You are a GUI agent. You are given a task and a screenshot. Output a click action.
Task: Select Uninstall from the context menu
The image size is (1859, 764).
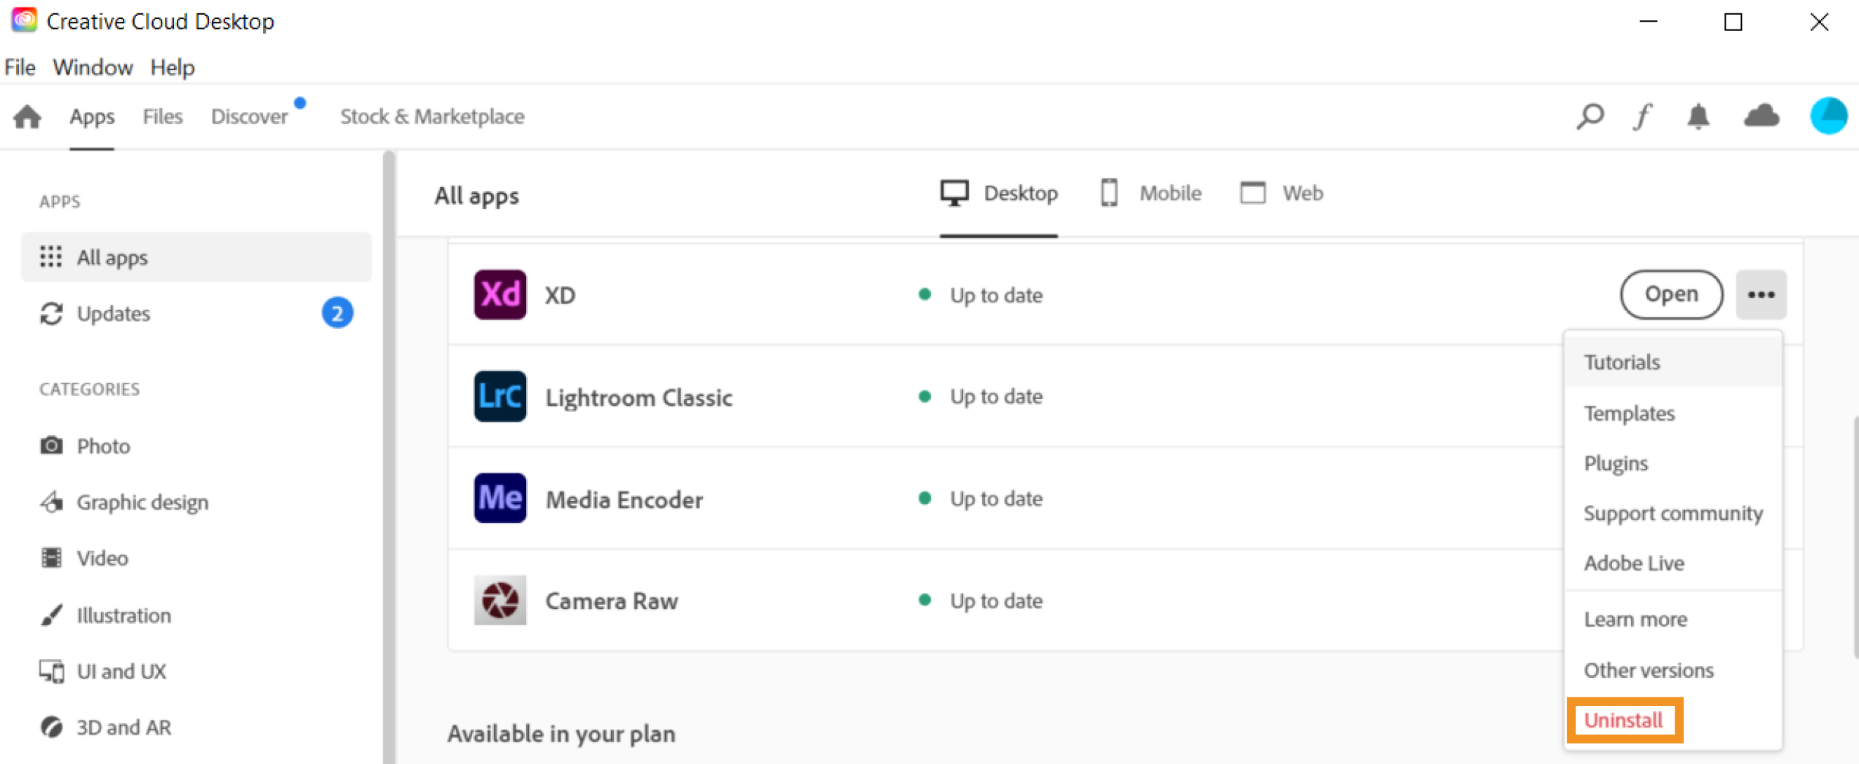coord(1624,719)
